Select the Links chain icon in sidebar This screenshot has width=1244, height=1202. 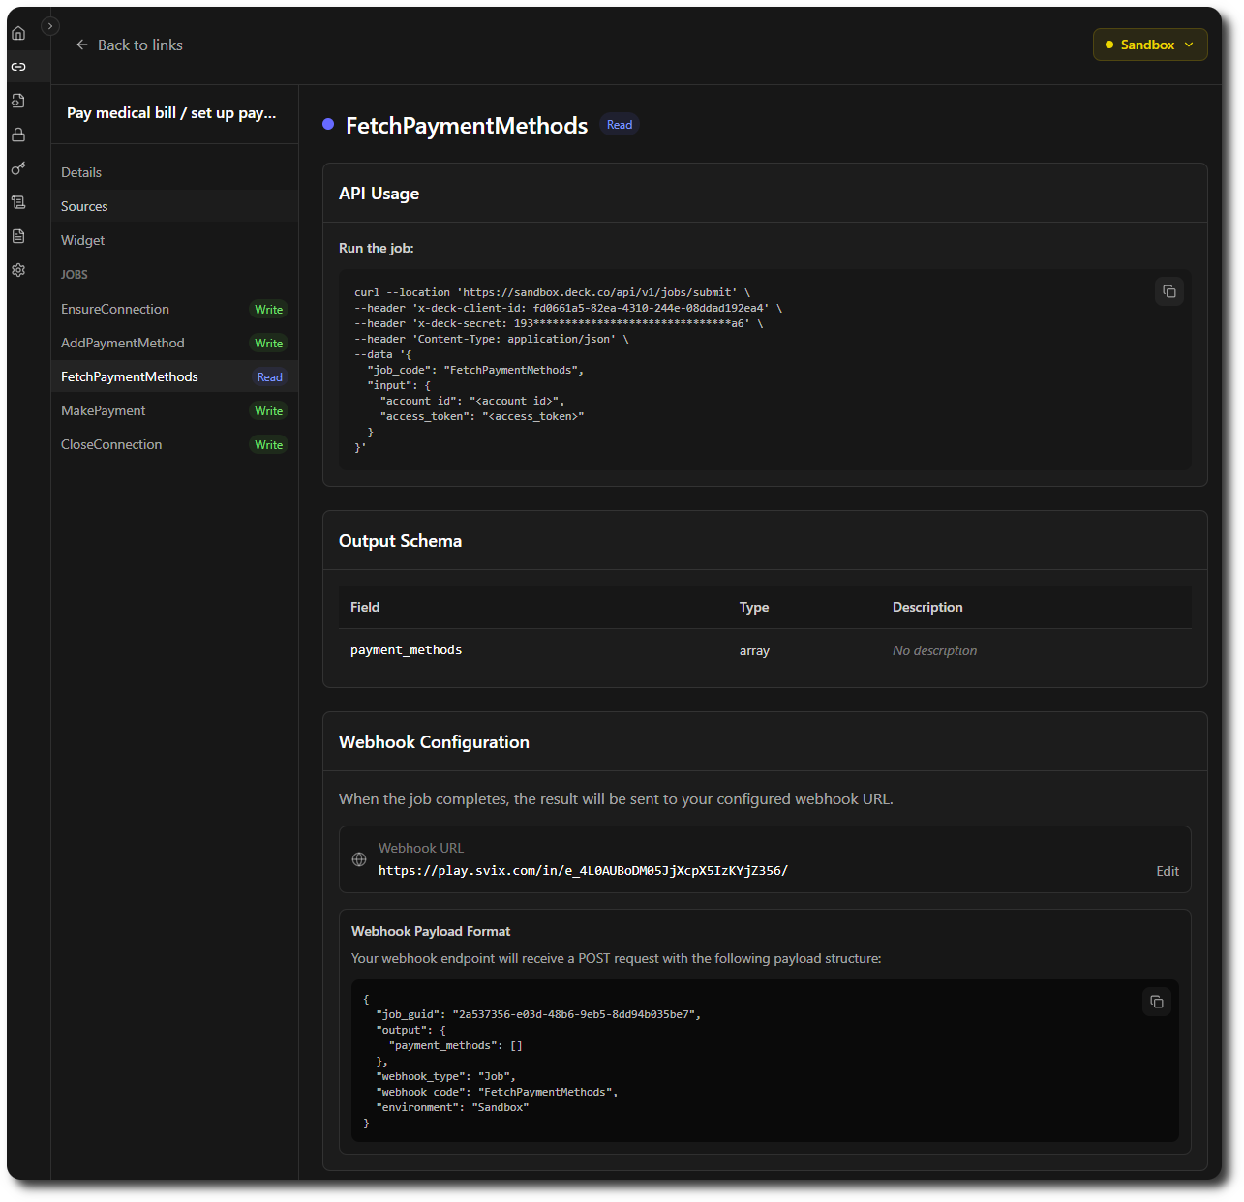[18, 67]
